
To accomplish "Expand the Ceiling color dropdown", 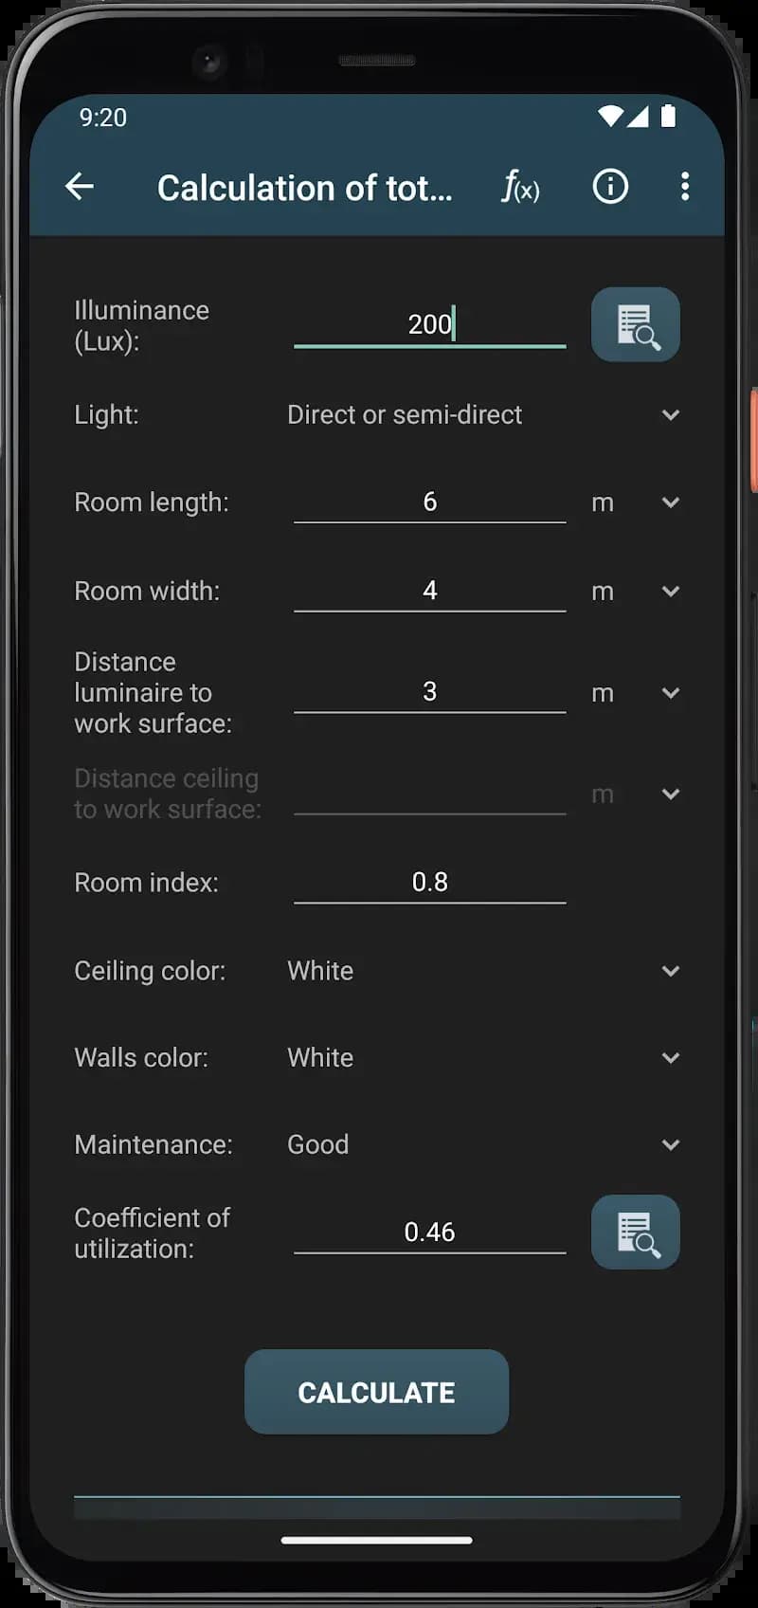I will point(670,971).
